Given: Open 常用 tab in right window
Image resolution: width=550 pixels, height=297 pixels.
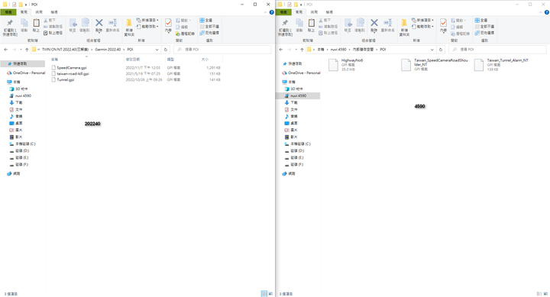Looking at the screenshot, I should 299,12.
